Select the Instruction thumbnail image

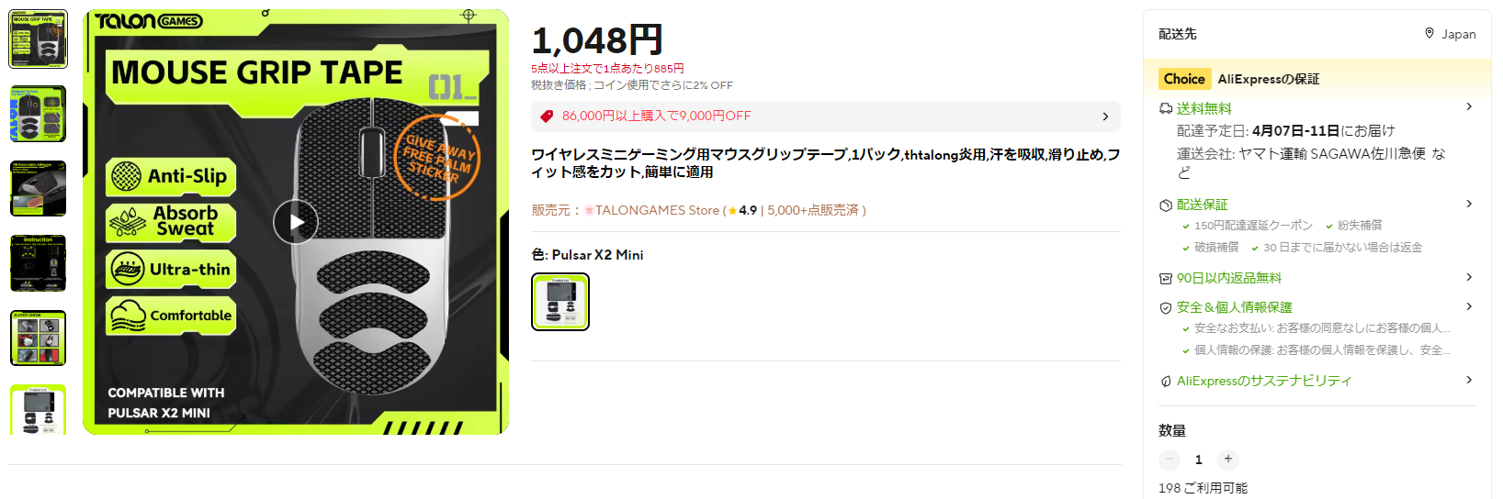(38, 263)
